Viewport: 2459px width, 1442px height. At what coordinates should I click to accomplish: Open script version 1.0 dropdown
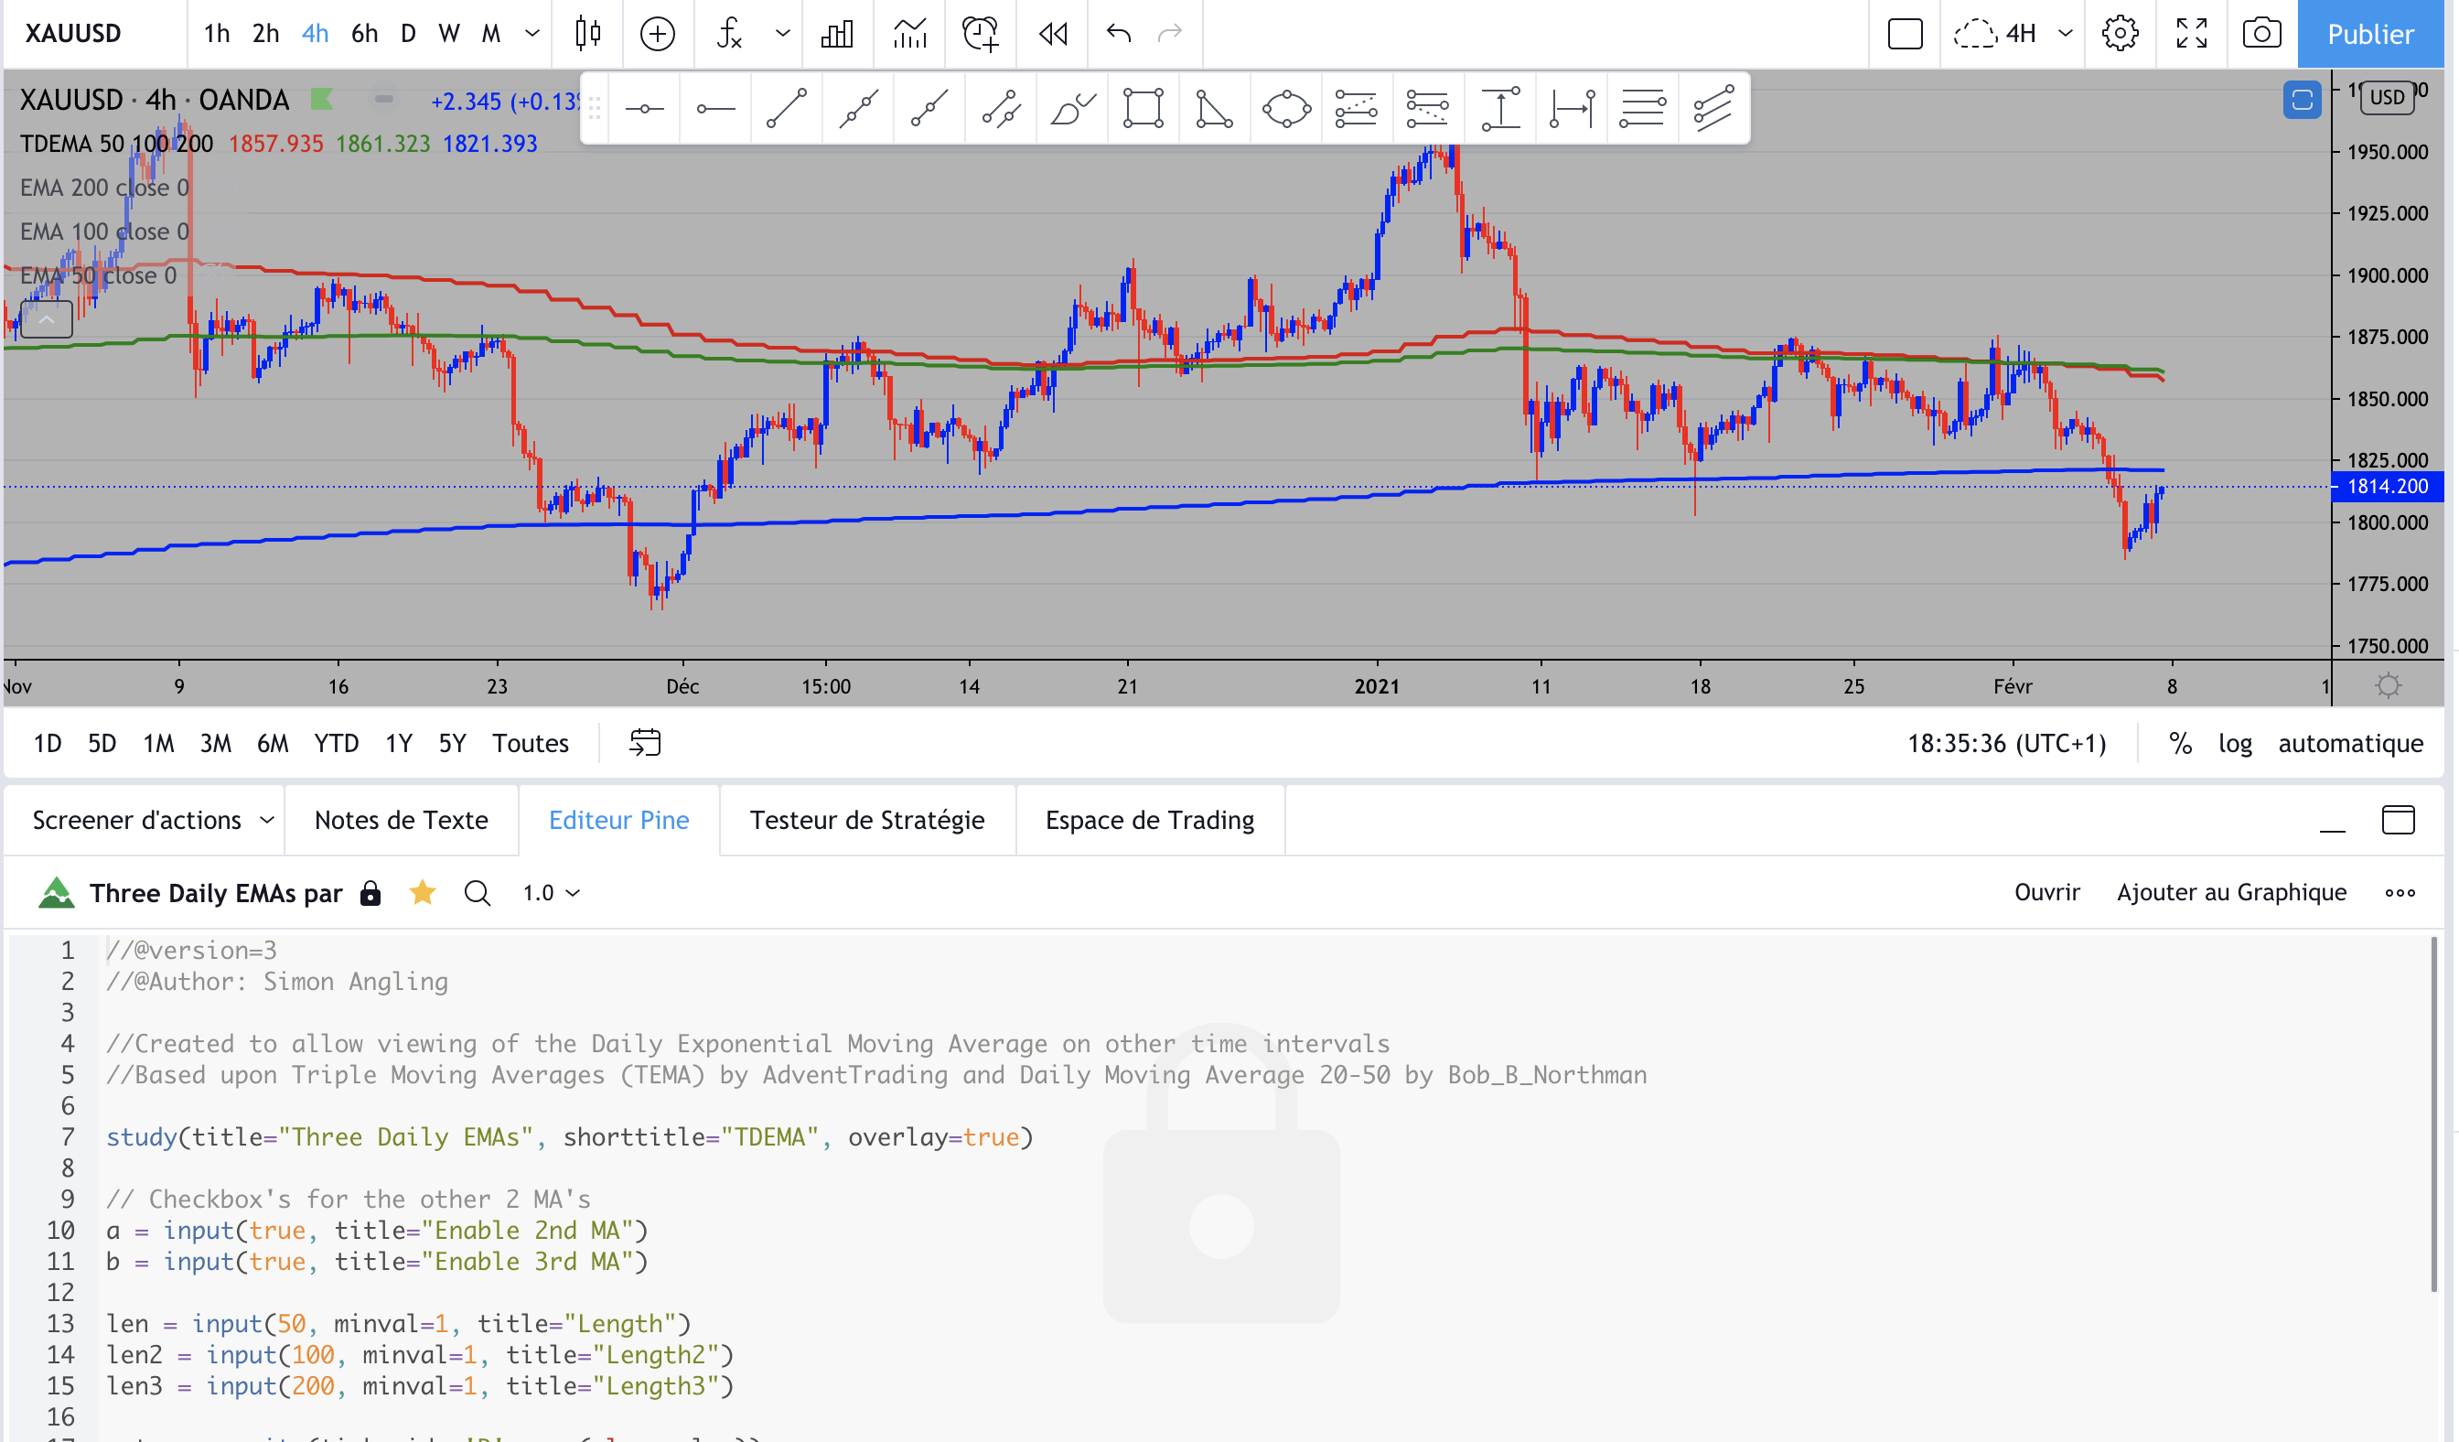click(551, 893)
